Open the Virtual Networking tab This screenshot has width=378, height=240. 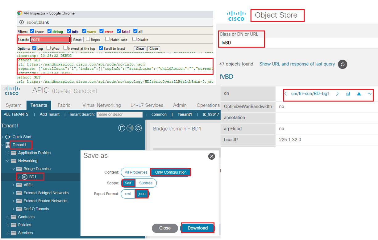click(102, 105)
